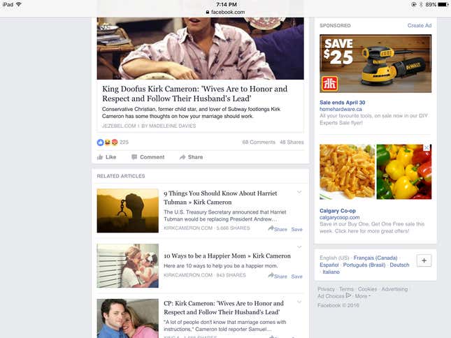Open the Harriet Tubman fist statue thumbnail

coord(128,211)
